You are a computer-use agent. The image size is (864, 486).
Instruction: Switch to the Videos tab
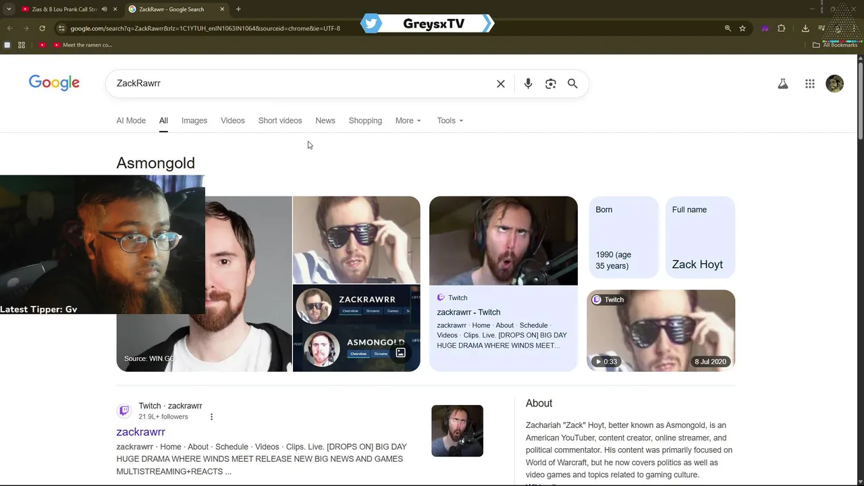coord(233,121)
